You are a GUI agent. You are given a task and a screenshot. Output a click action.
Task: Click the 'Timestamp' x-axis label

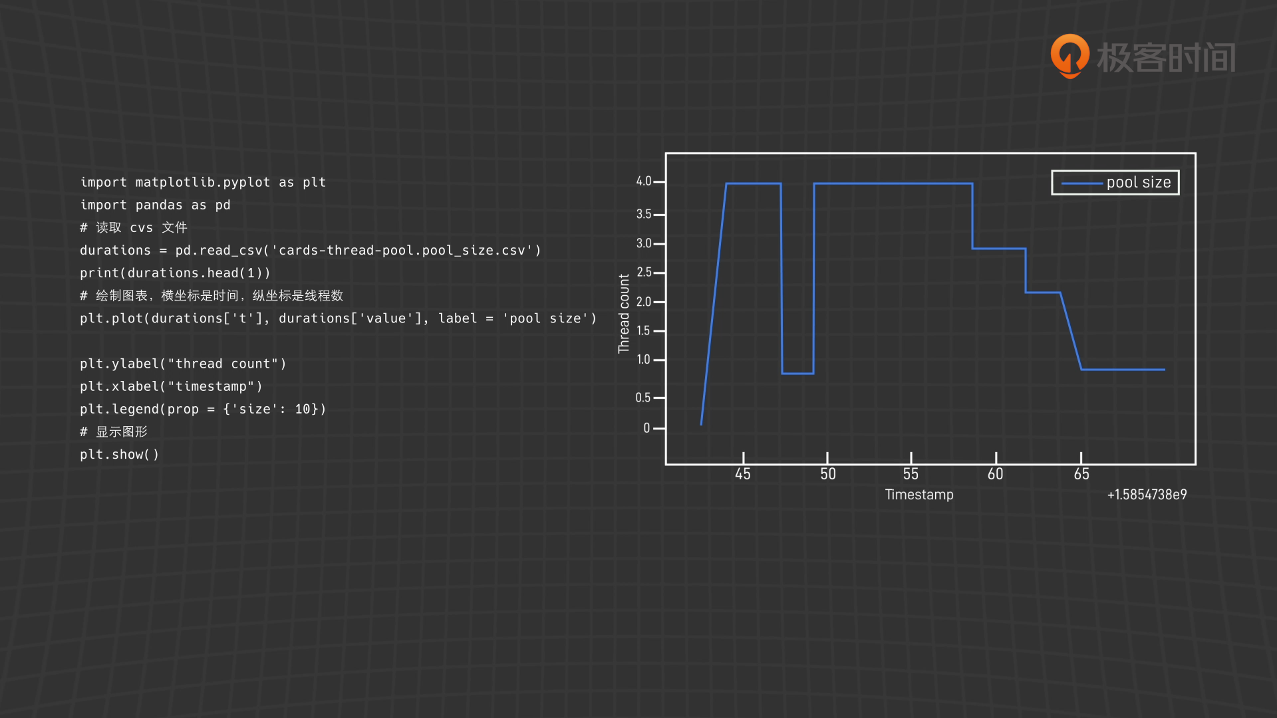[919, 494]
